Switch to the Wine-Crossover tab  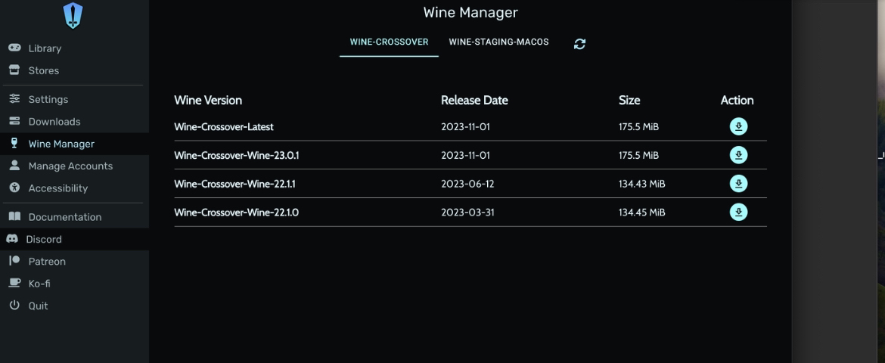(x=389, y=42)
